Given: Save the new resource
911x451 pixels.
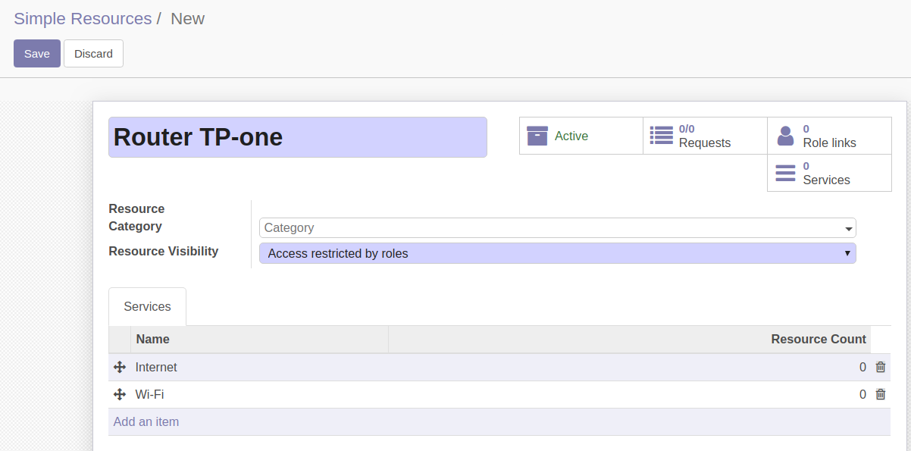Looking at the screenshot, I should (x=37, y=53).
